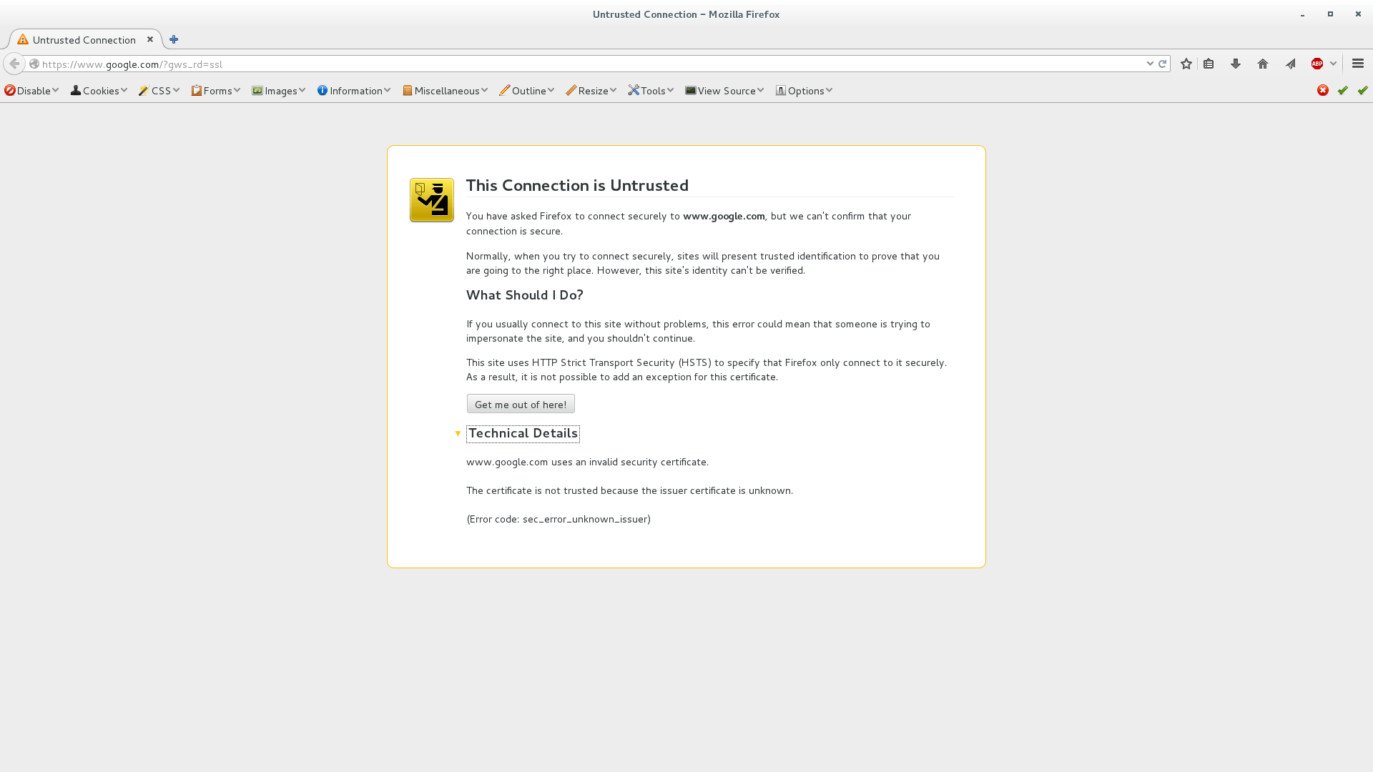The image size is (1373, 772).
Task: Reload the page with the refresh icon
Action: pyautogui.click(x=1163, y=64)
